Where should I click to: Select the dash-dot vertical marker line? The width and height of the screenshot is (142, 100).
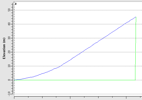pos(14,49)
